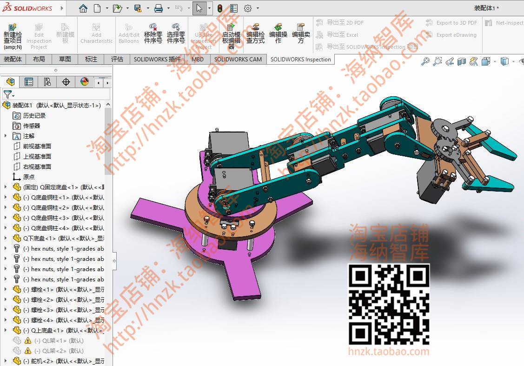Expand the 注解 annotations tree node
Viewport: 524px width, 366px height.
(x=6, y=136)
